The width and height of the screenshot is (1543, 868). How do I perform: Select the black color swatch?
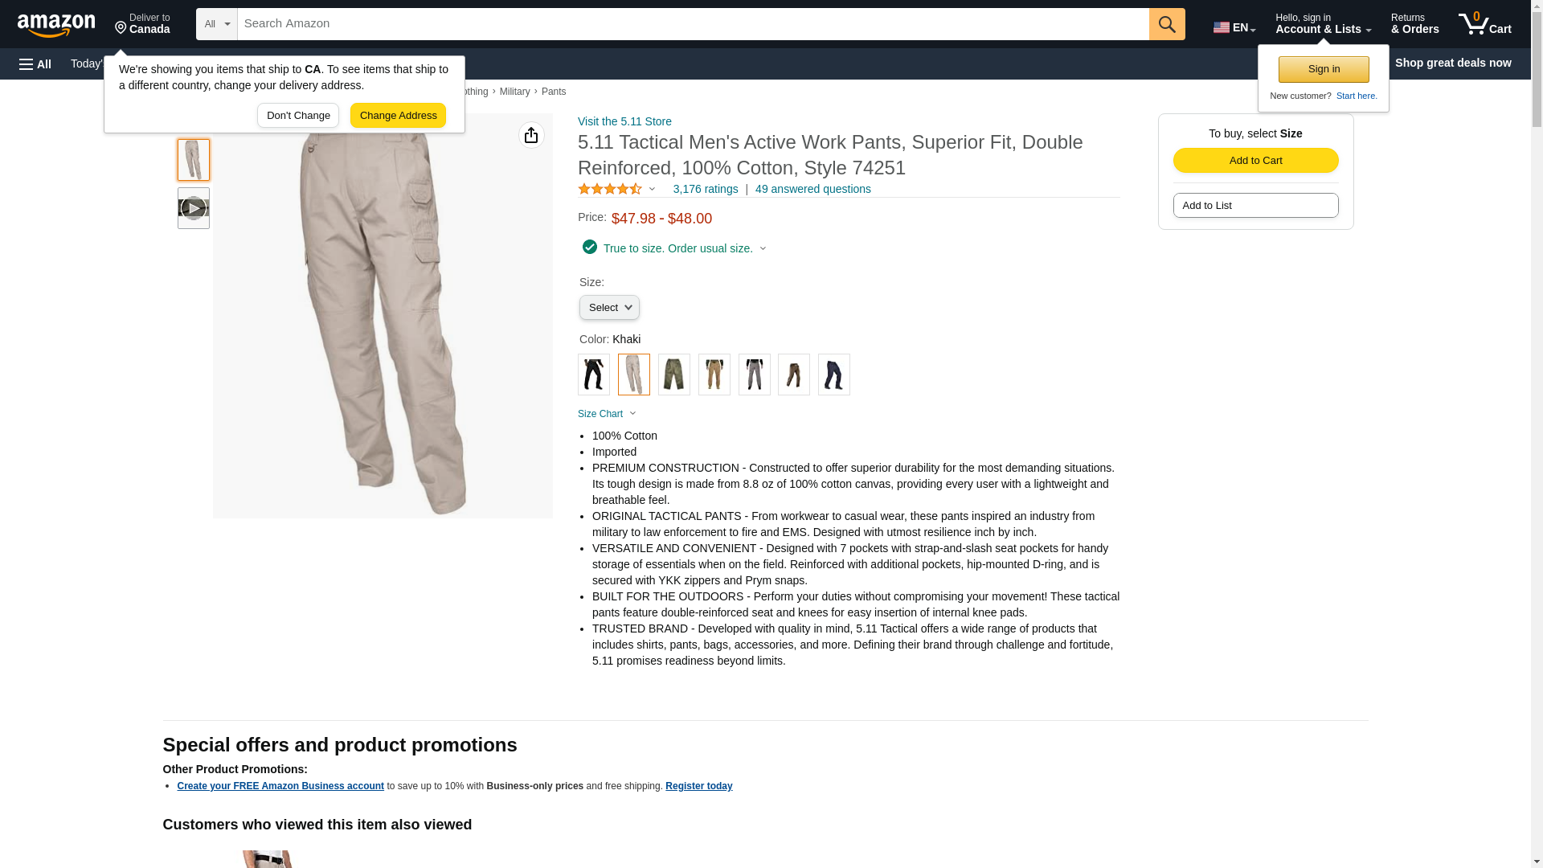coord(594,375)
